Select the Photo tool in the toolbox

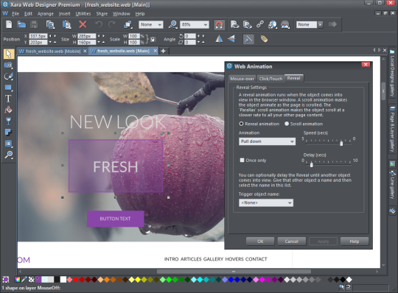click(x=8, y=66)
